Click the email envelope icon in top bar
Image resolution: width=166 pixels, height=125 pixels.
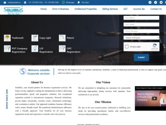coord(5,2)
